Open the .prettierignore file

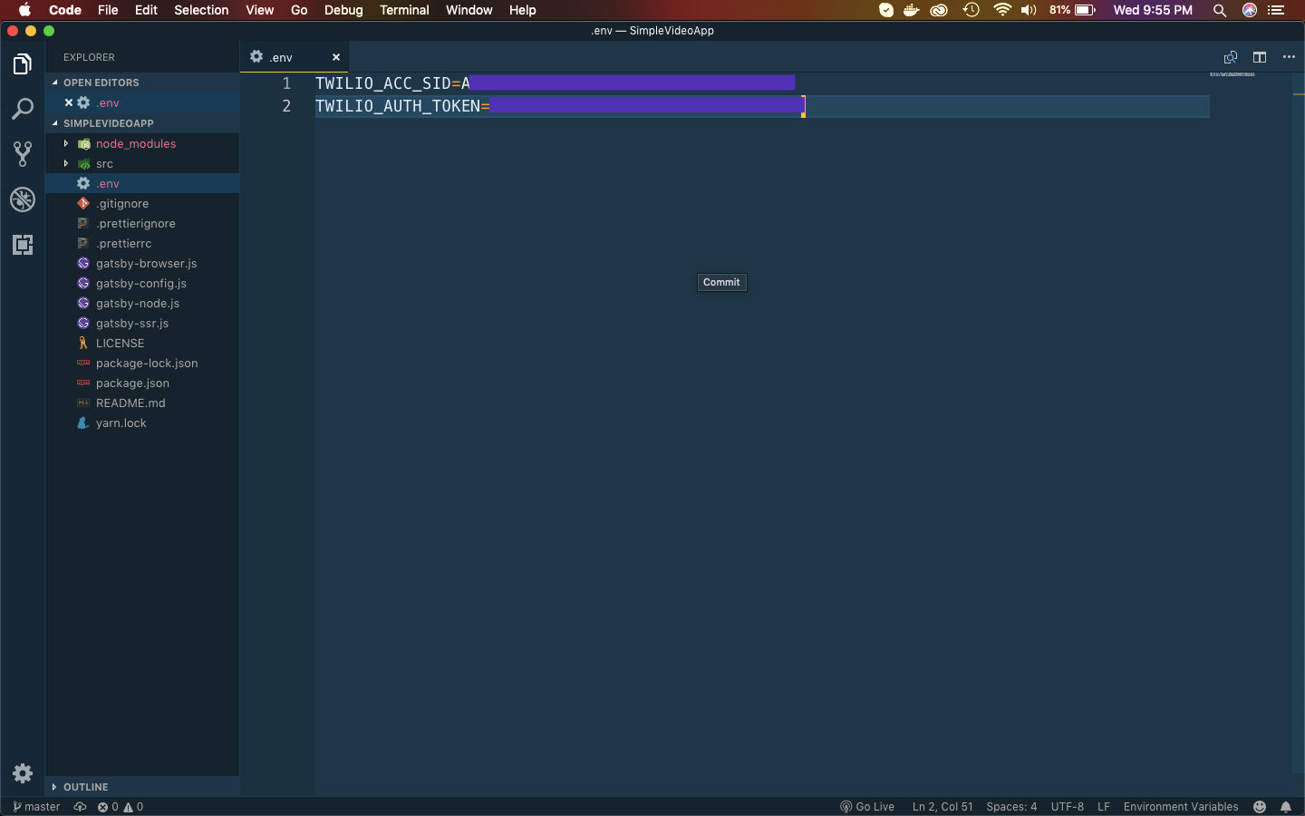(142, 224)
